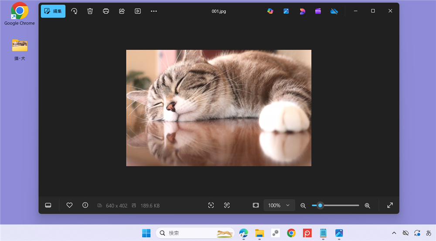
Task: Click the text scan (OCR) icon
Action: click(x=227, y=205)
